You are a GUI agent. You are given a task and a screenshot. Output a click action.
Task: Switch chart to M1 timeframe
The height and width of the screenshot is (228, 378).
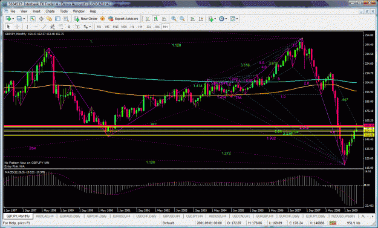(x=99, y=27)
